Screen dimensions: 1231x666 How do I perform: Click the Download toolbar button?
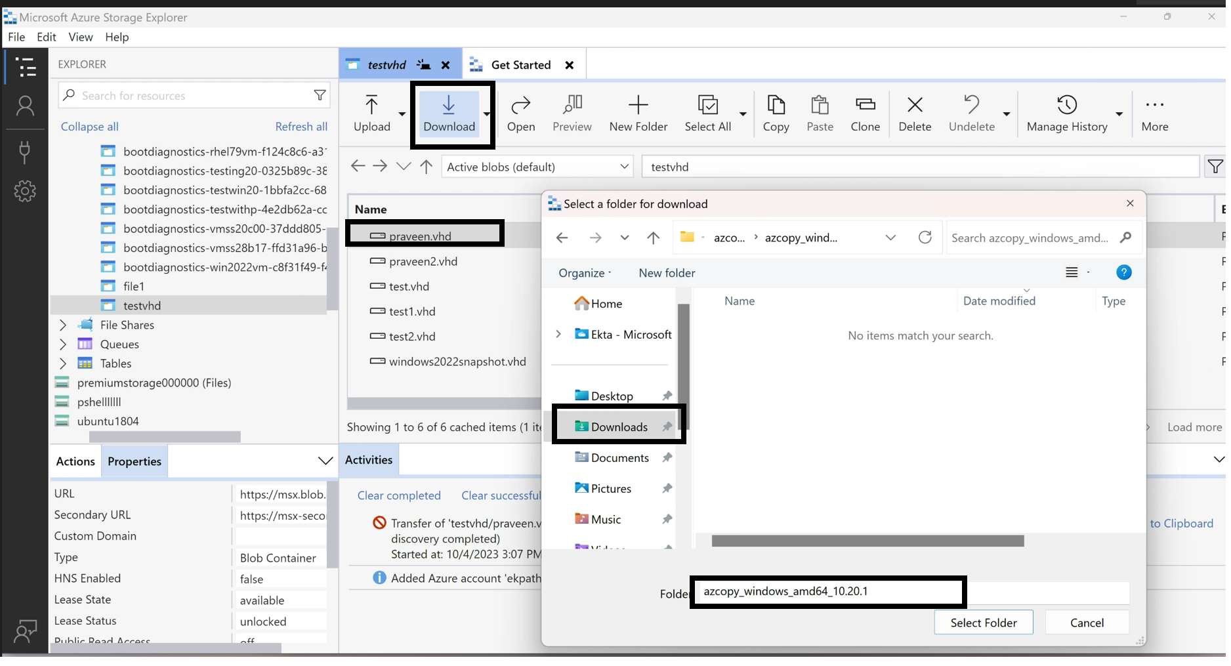click(449, 114)
